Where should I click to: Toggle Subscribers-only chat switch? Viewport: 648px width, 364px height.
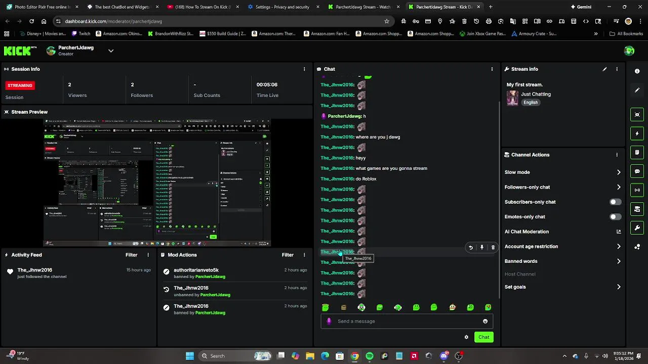pos(615,202)
